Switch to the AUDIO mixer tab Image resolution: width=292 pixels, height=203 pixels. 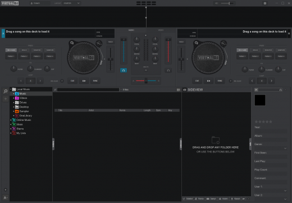click(x=131, y=30)
